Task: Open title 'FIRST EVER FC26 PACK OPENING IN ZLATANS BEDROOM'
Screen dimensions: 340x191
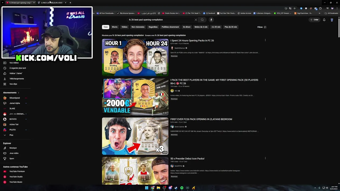Action: point(201,119)
